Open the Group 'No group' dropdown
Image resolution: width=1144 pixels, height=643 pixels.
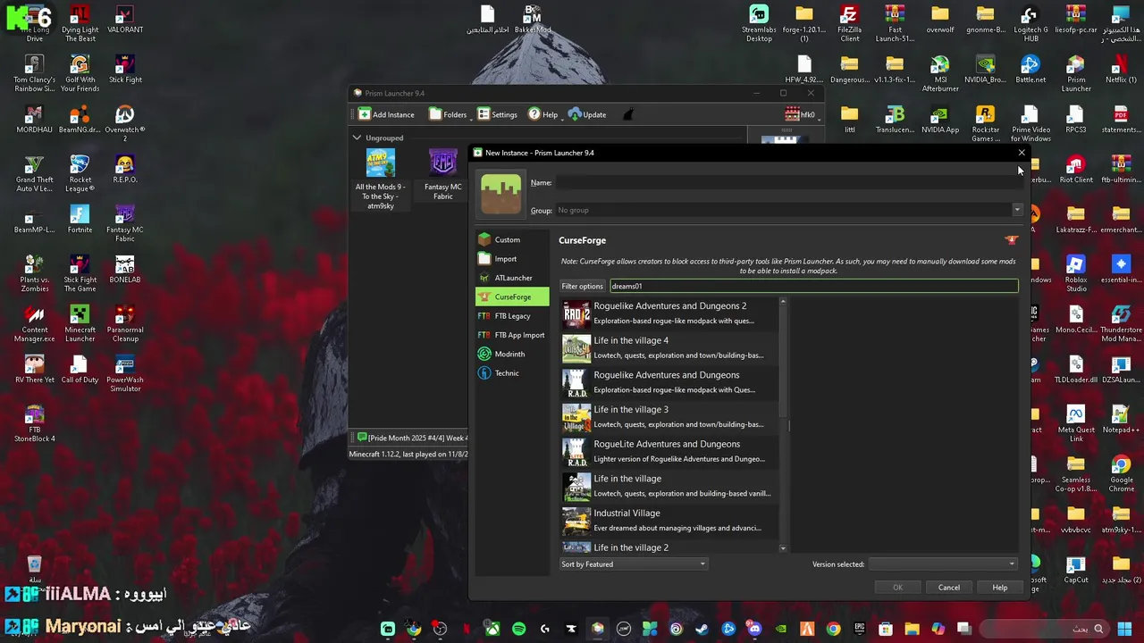point(787,211)
